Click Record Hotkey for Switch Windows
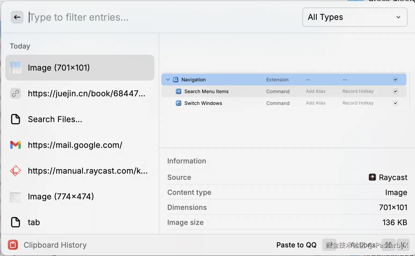This screenshot has width=415, height=256. [x=358, y=103]
